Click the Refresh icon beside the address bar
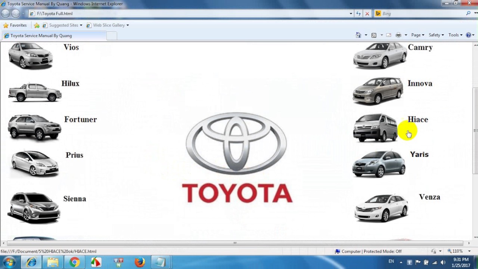The height and width of the screenshot is (269, 478). click(x=358, y=13)
